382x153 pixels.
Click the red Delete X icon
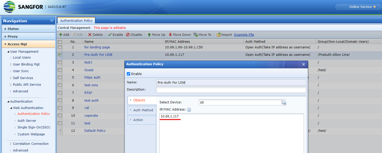90,35
